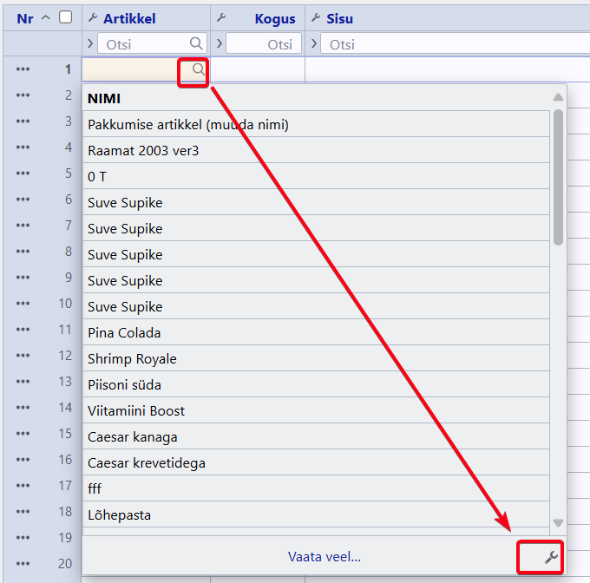This screenshot has width=590, height=583.
Task: Click the wrench icon beside Kogus header
Action: pos(221,18)
